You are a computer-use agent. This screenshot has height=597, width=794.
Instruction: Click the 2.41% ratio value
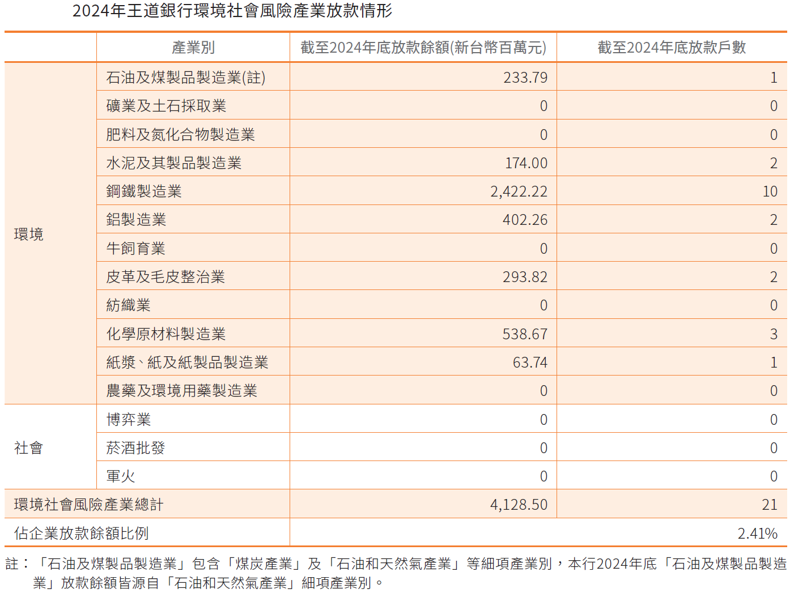point(757,534)
